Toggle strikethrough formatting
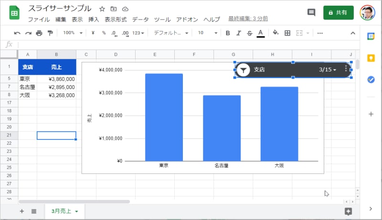This screenshot has width=382, height=220. click(249, 33)
